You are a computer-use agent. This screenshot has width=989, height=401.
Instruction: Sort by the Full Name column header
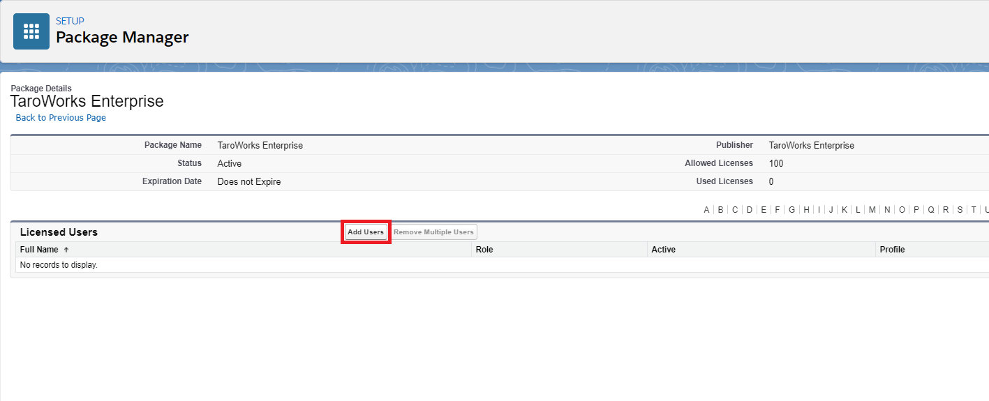pyautogui.click(x=39, y=250)
